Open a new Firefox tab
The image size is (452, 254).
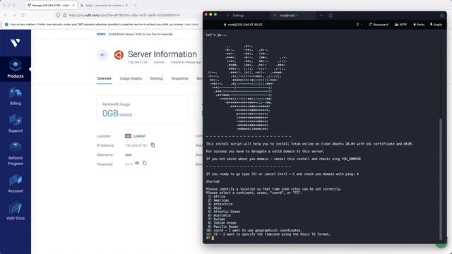135,5
